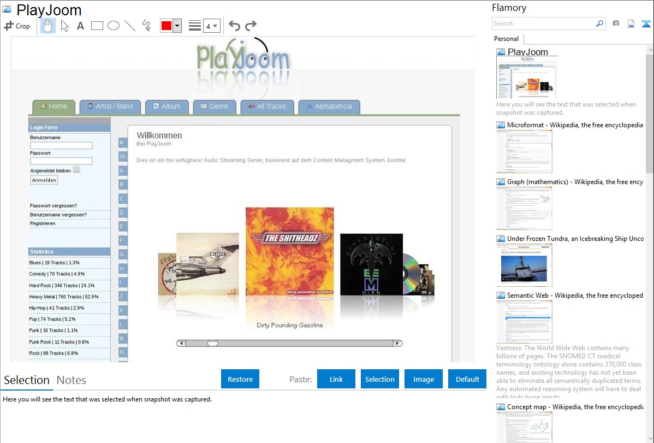
Task: Click the carousel right scroll arrow
Action: point(397,343)
